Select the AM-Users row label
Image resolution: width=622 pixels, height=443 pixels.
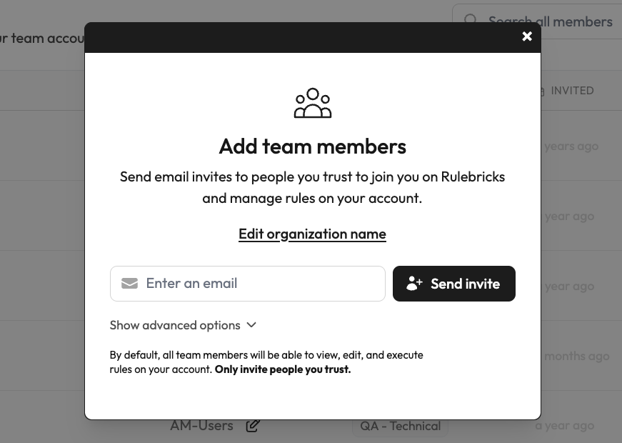[201, 425]
